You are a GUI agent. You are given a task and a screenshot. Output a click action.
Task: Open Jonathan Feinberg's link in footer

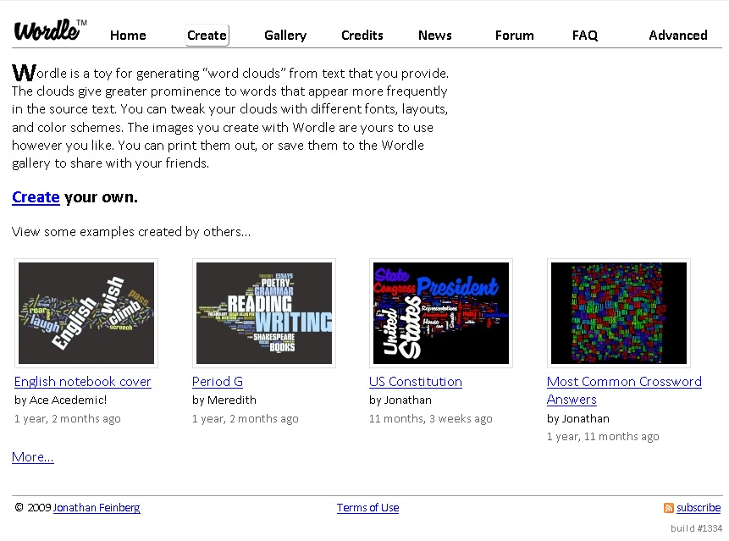97,507
